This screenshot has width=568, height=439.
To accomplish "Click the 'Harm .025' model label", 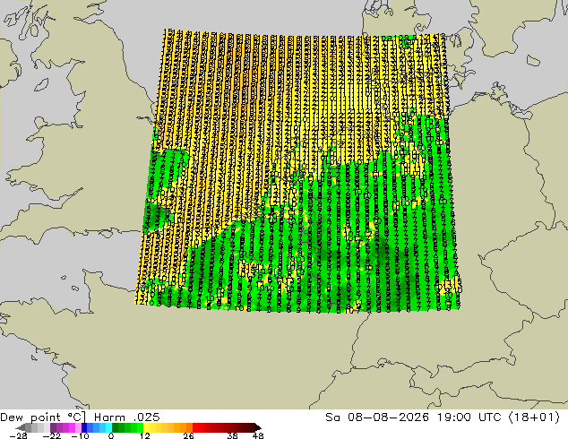I will [x=127, y=417].
